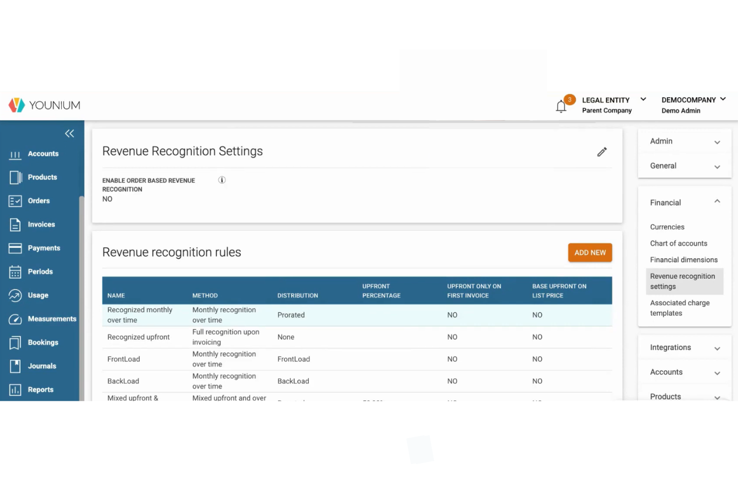Viewport: 738px width, 492px height.
Task: Open the Legal Entity dropdown
Action: pyautogui.click(x=643, y=99)
